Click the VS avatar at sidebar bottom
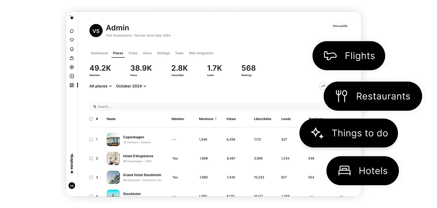The height and width of the screenshot is (208, 437). [72, 186]
